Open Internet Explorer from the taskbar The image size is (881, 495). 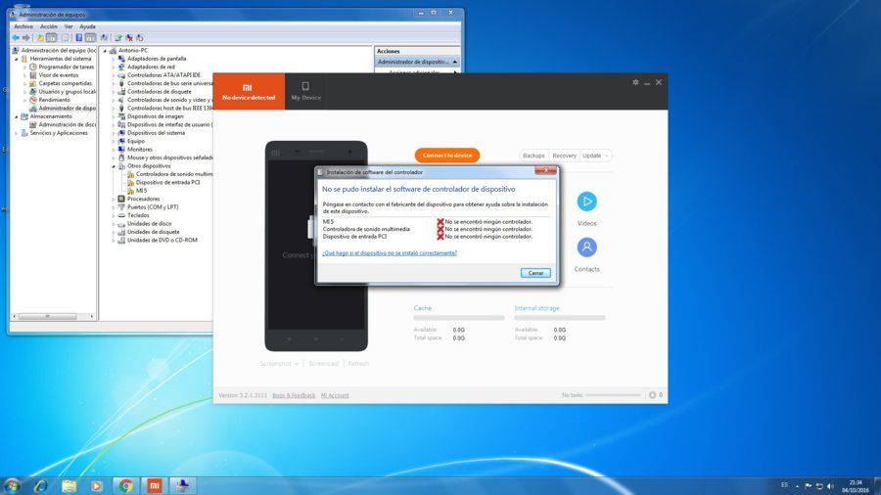(40, 485)
